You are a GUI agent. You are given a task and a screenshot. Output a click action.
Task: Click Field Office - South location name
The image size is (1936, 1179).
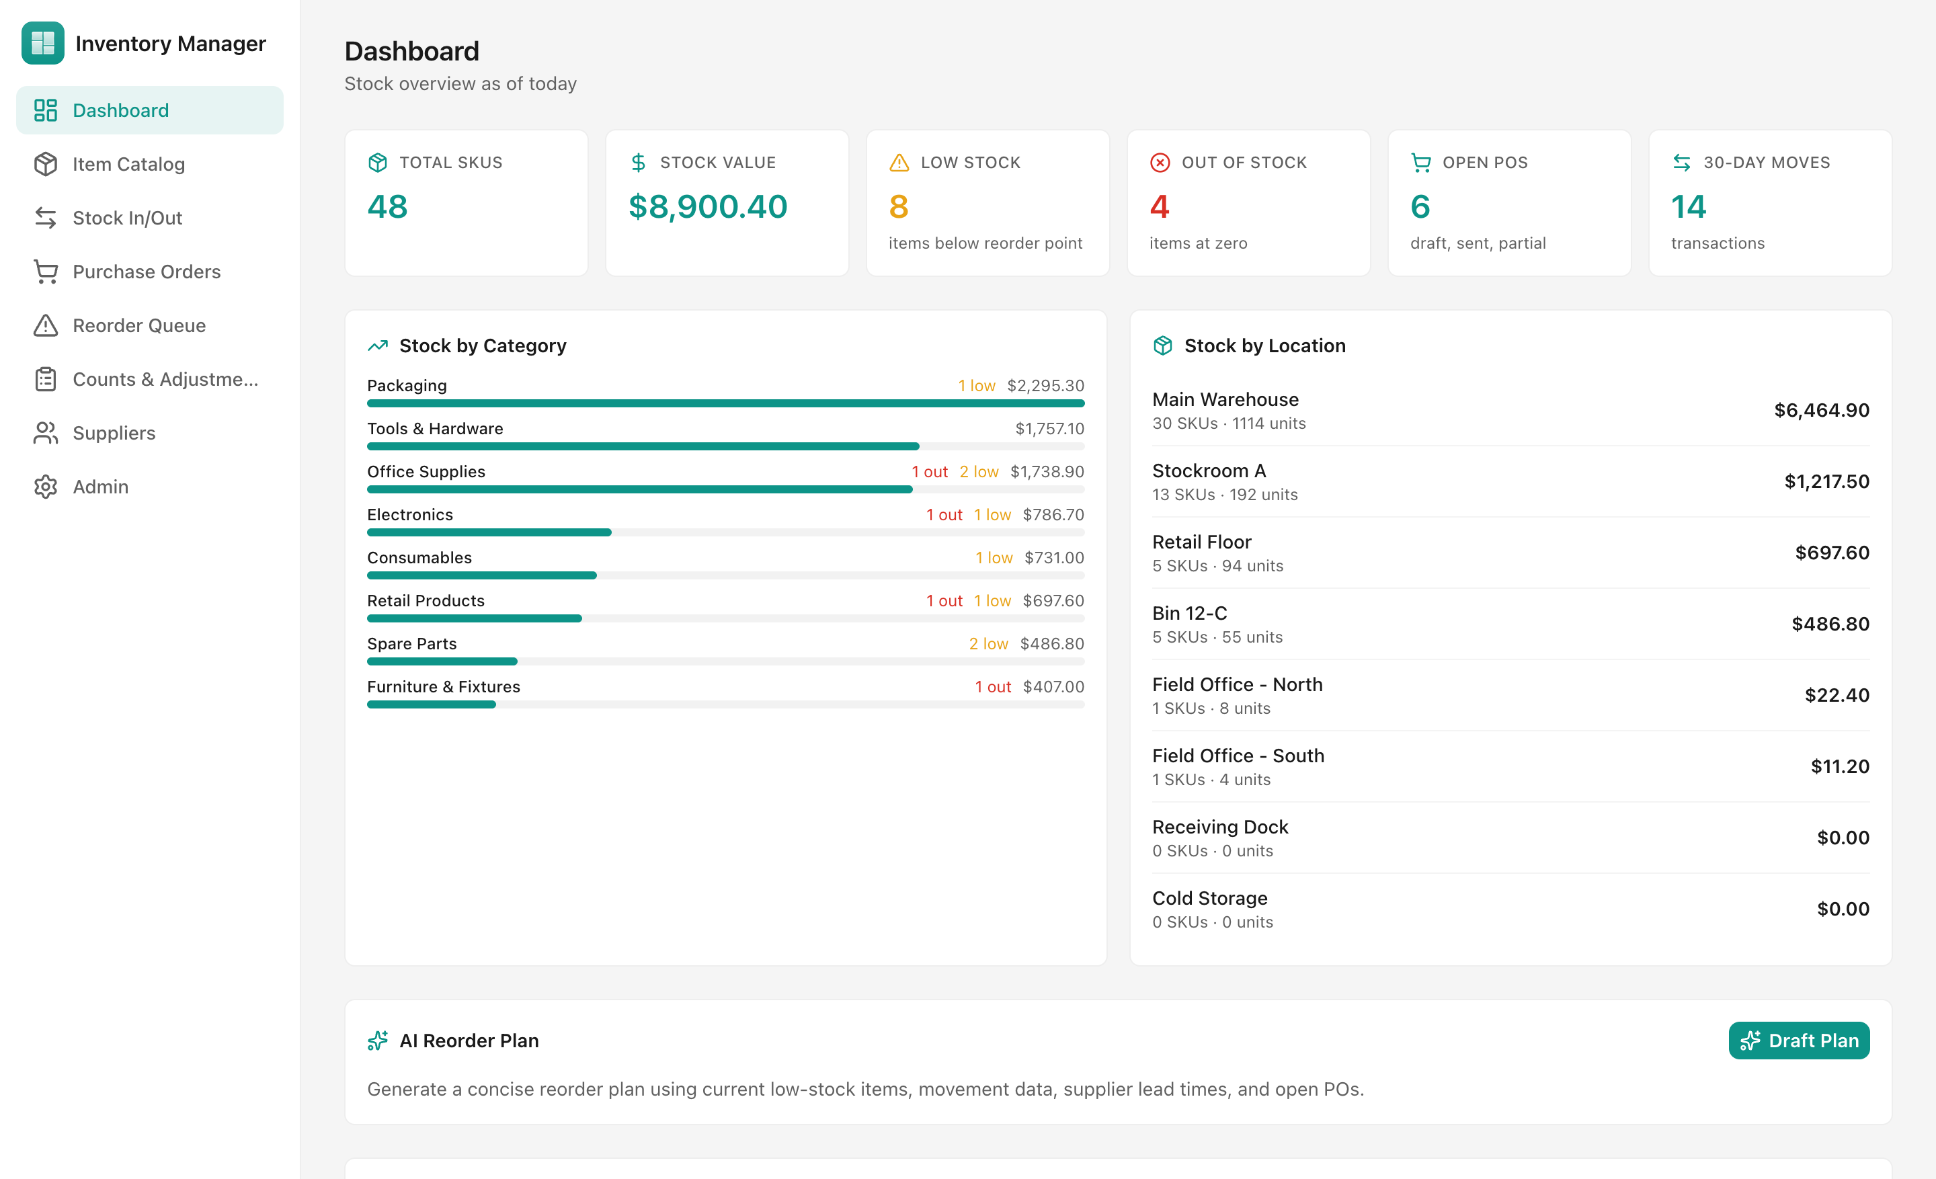point(1238,756)
